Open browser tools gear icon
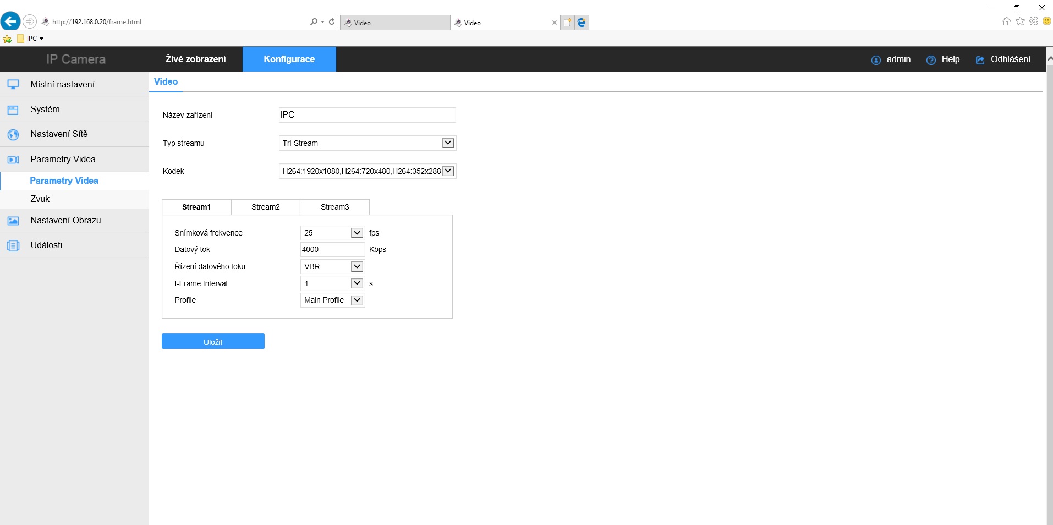This screenshot has height=525, width=1053. [1034, 21]
